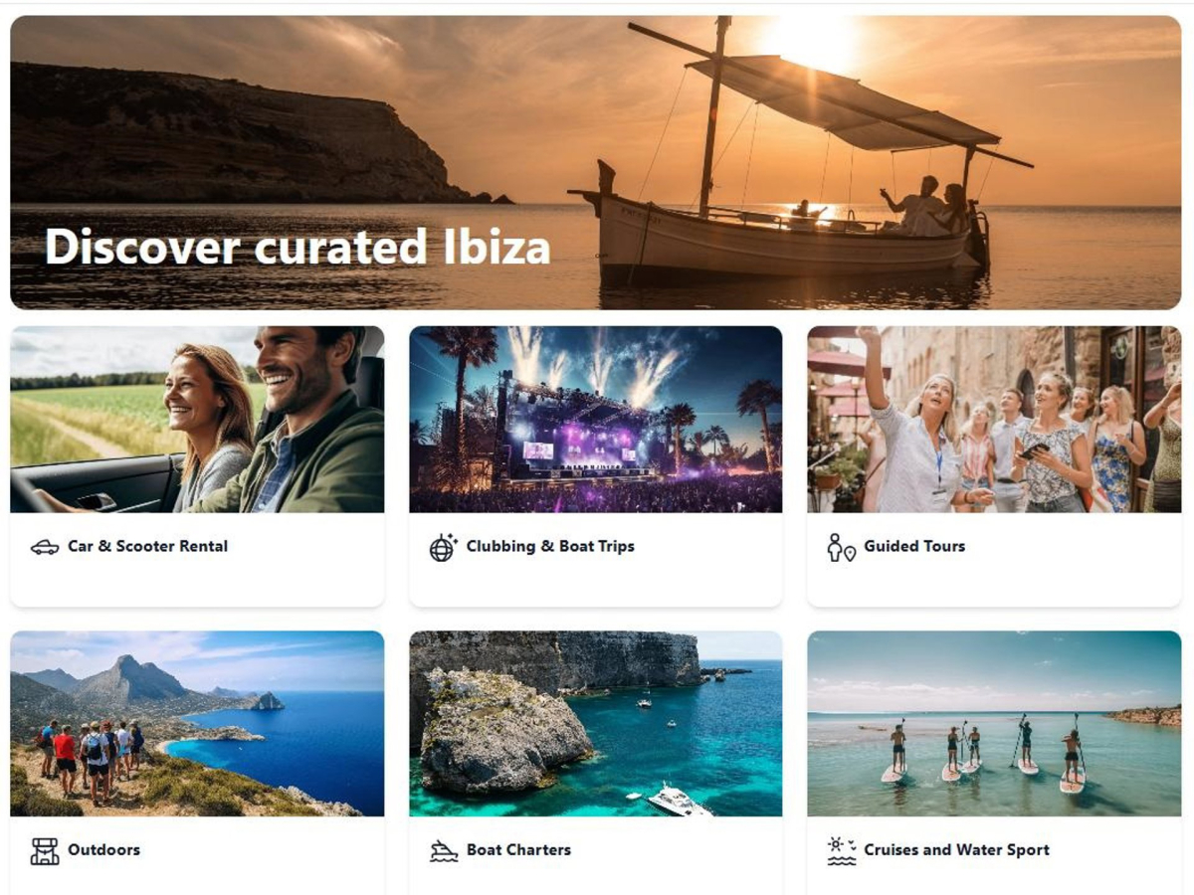Go to Guided Tours category
This screenshot has width=1194, height=895.
click(x=914, y=546)
